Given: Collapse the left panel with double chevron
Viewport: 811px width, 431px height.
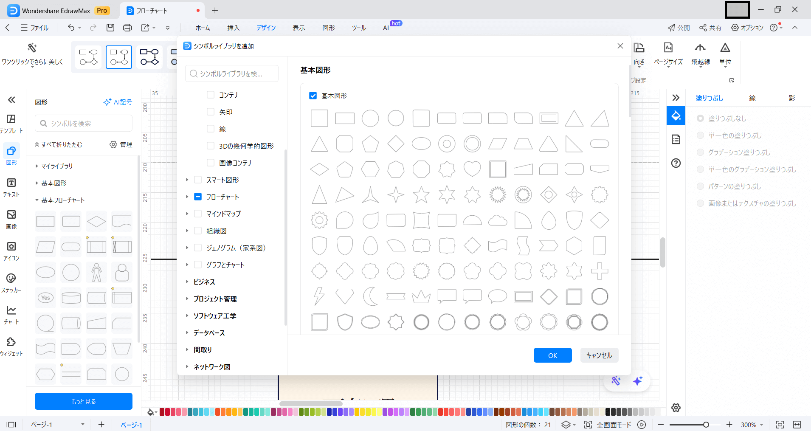Looking at the screenshot, I should (11, 100).
